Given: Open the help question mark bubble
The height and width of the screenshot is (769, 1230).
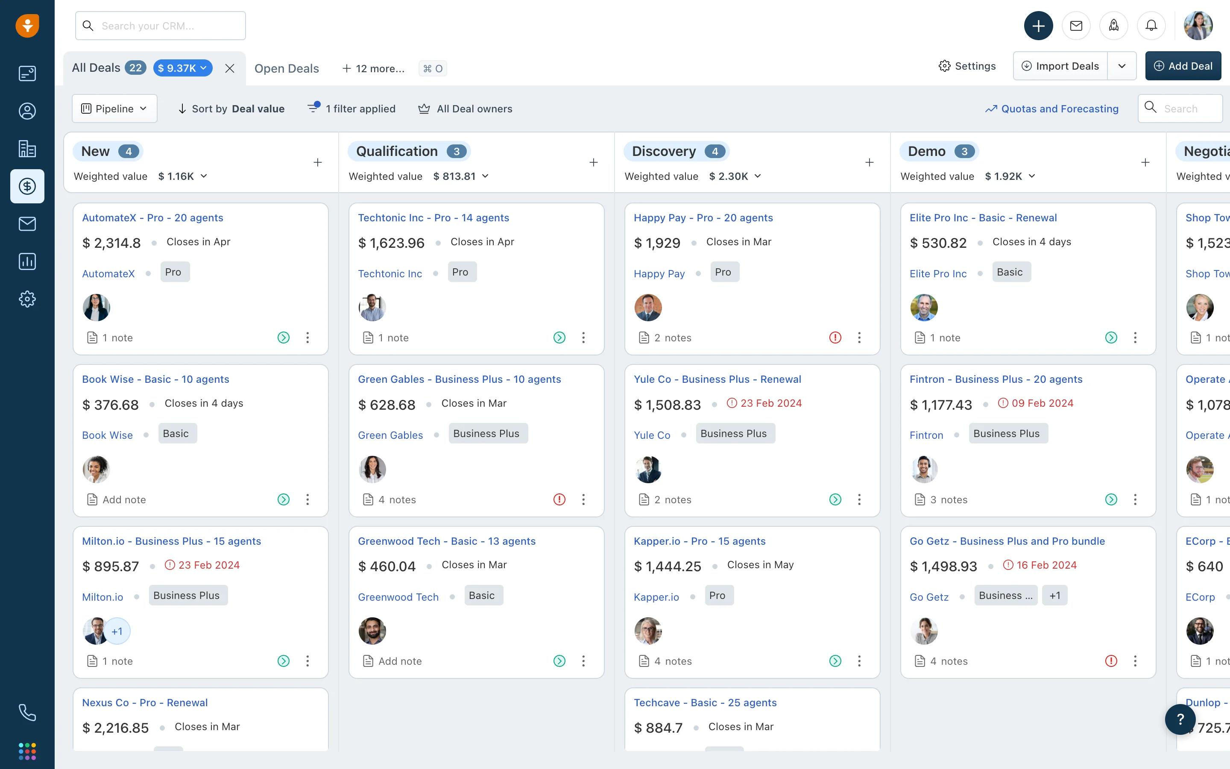Looking at the screenshot, I should (x=1180, y=719).
